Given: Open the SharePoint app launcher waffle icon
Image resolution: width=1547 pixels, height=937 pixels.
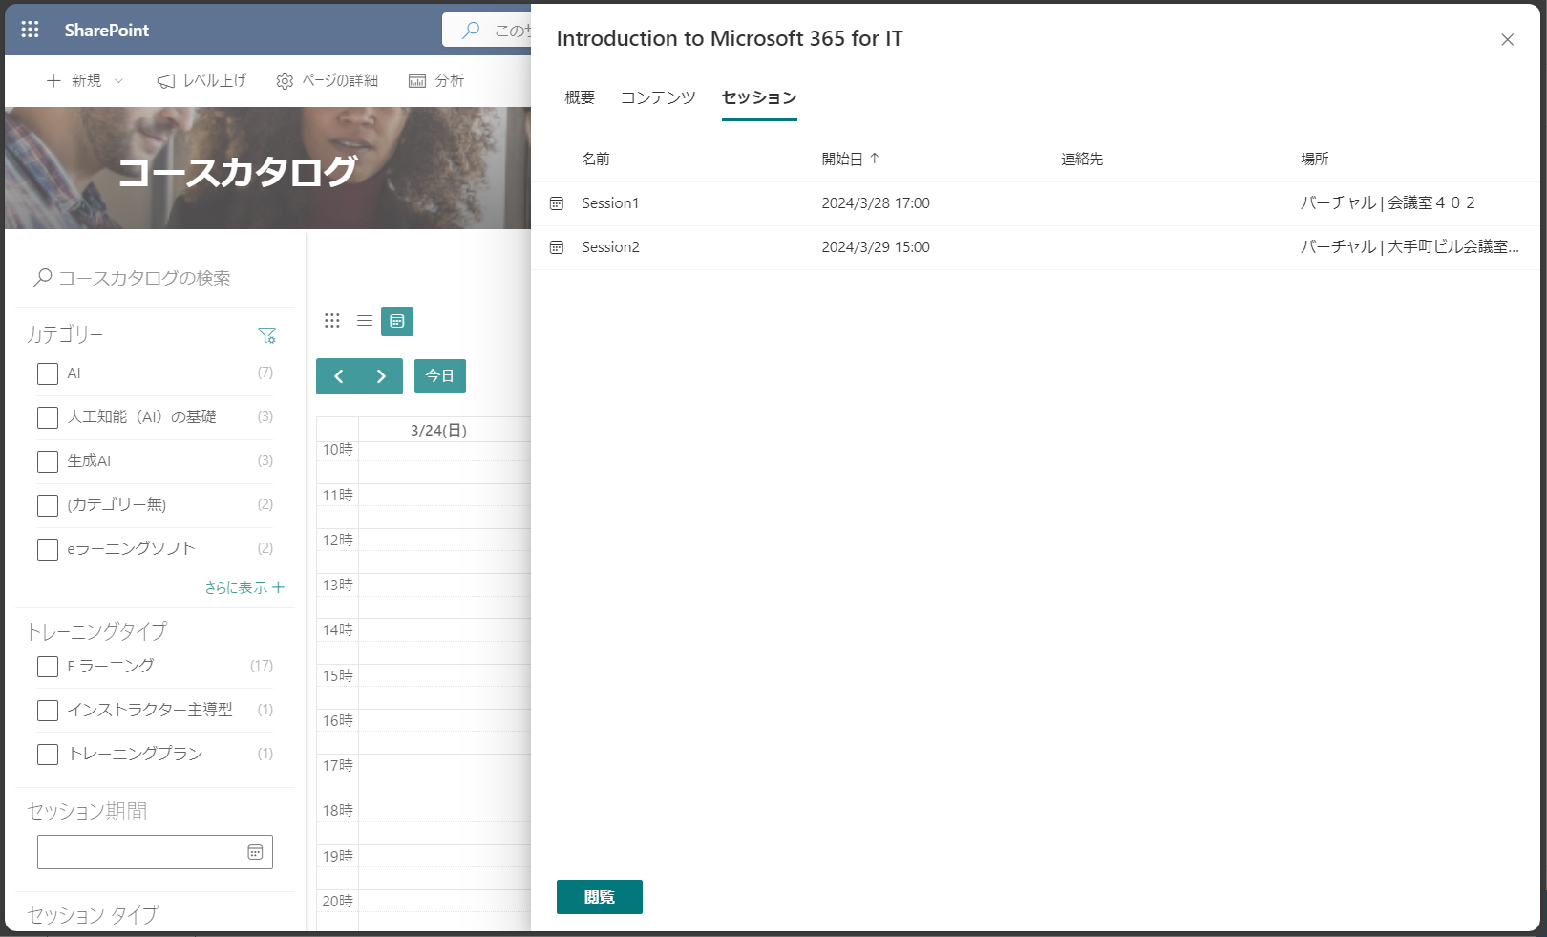Looking at the screenshot, I should [x=30, y=30].
